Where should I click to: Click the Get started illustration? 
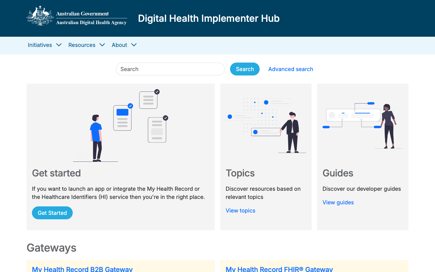click(x=121, y=125)
